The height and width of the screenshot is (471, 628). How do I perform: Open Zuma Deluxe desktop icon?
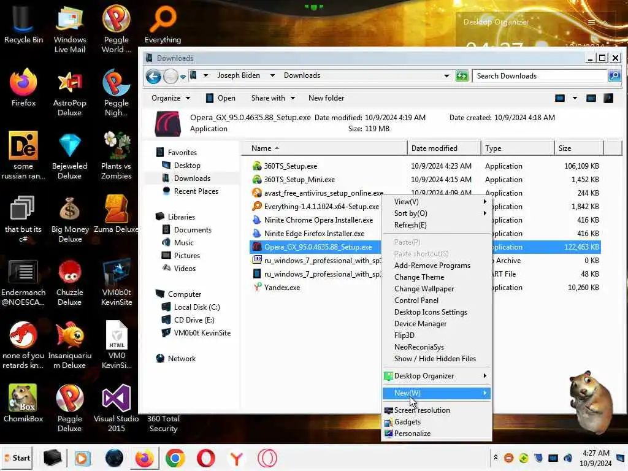116,214
